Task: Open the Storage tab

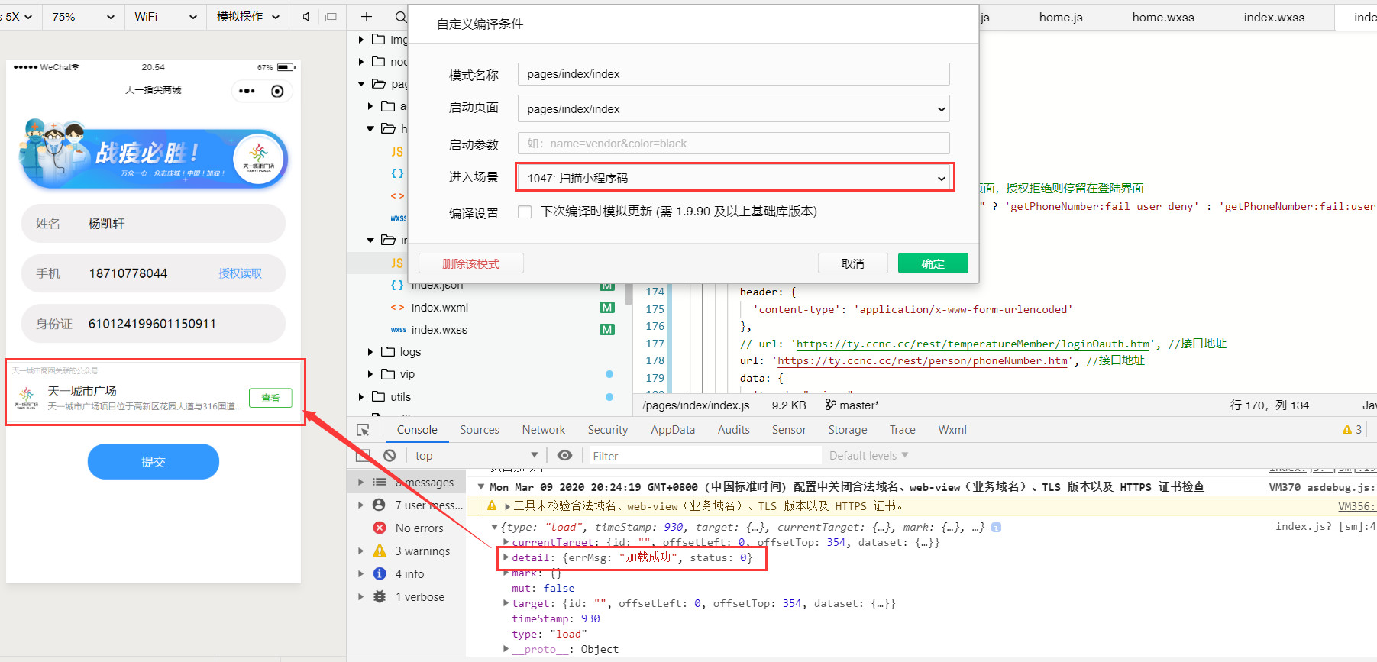Action: coord(848,430)
